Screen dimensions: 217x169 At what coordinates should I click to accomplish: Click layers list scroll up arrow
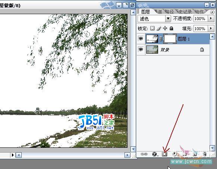(x=212, y=36)
